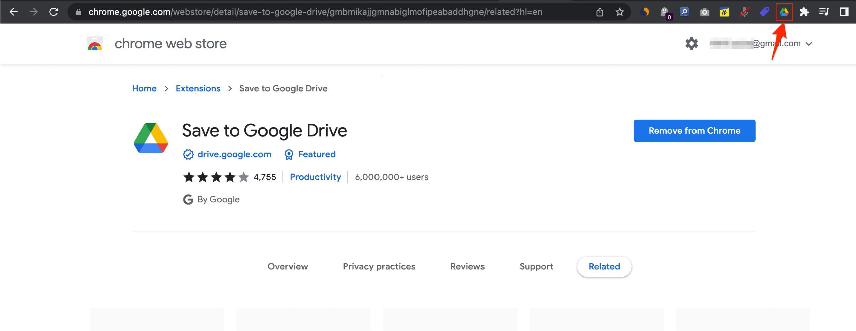
Task: Click the Remove from Chrome button
Action: [x=694, y=131]
